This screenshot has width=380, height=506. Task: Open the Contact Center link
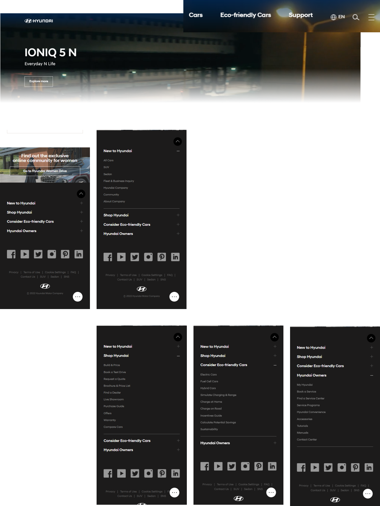click(x=307, y=440)
